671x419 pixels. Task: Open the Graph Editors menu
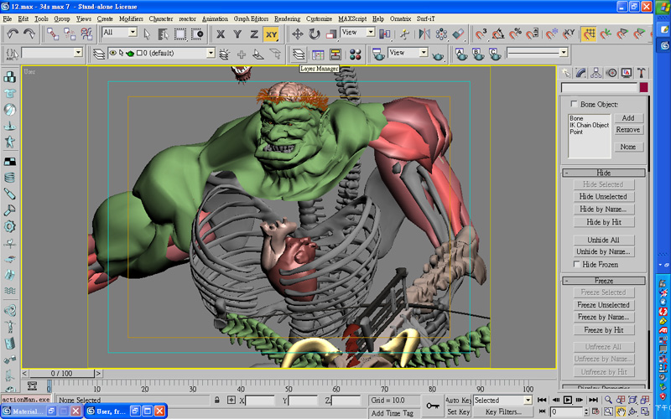pyautogui.click(x=251, y=18)
